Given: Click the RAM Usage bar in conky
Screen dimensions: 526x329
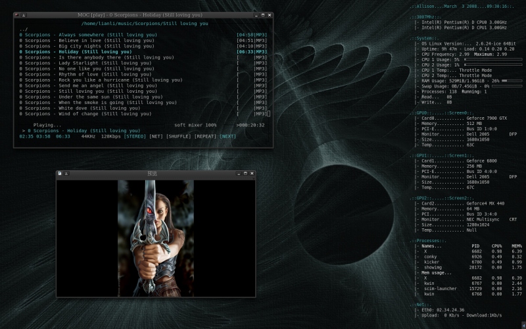Looking at the screenshot, I should [512, 81].
